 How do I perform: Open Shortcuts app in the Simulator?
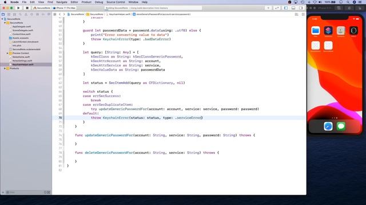coord(328,31)
